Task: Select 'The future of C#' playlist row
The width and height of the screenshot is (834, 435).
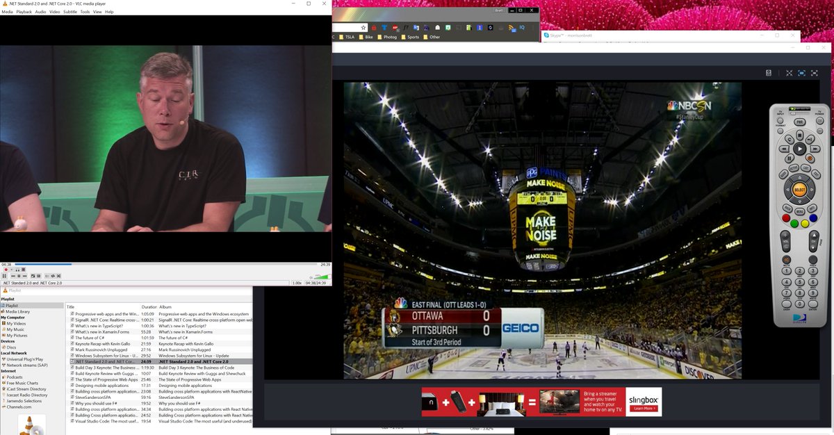Action: 160,338
